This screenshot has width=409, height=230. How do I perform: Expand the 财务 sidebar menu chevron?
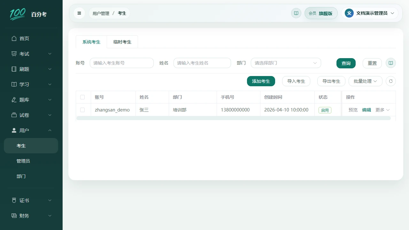tap(50, 216)
